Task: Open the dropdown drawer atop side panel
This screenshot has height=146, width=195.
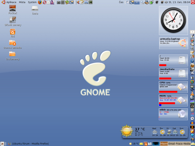Action: click(x=192, y=32)
